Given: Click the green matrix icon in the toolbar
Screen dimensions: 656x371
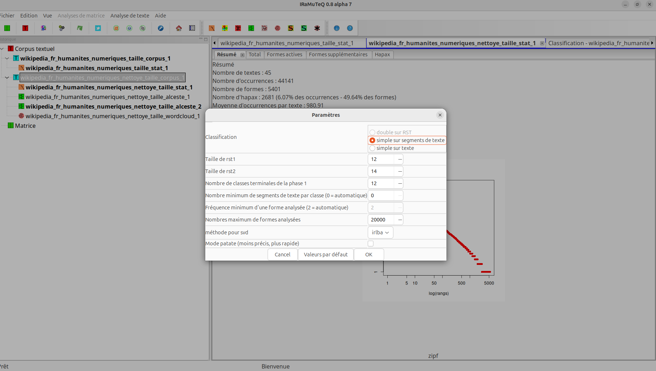Looking at the screenshot, I should tap(7, 28).
